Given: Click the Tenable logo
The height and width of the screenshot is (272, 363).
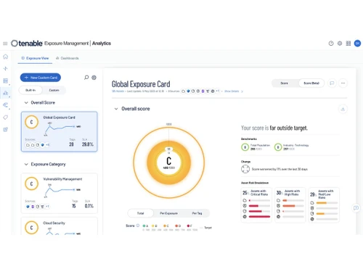Looking at the screenshot, I should [27, 44].
